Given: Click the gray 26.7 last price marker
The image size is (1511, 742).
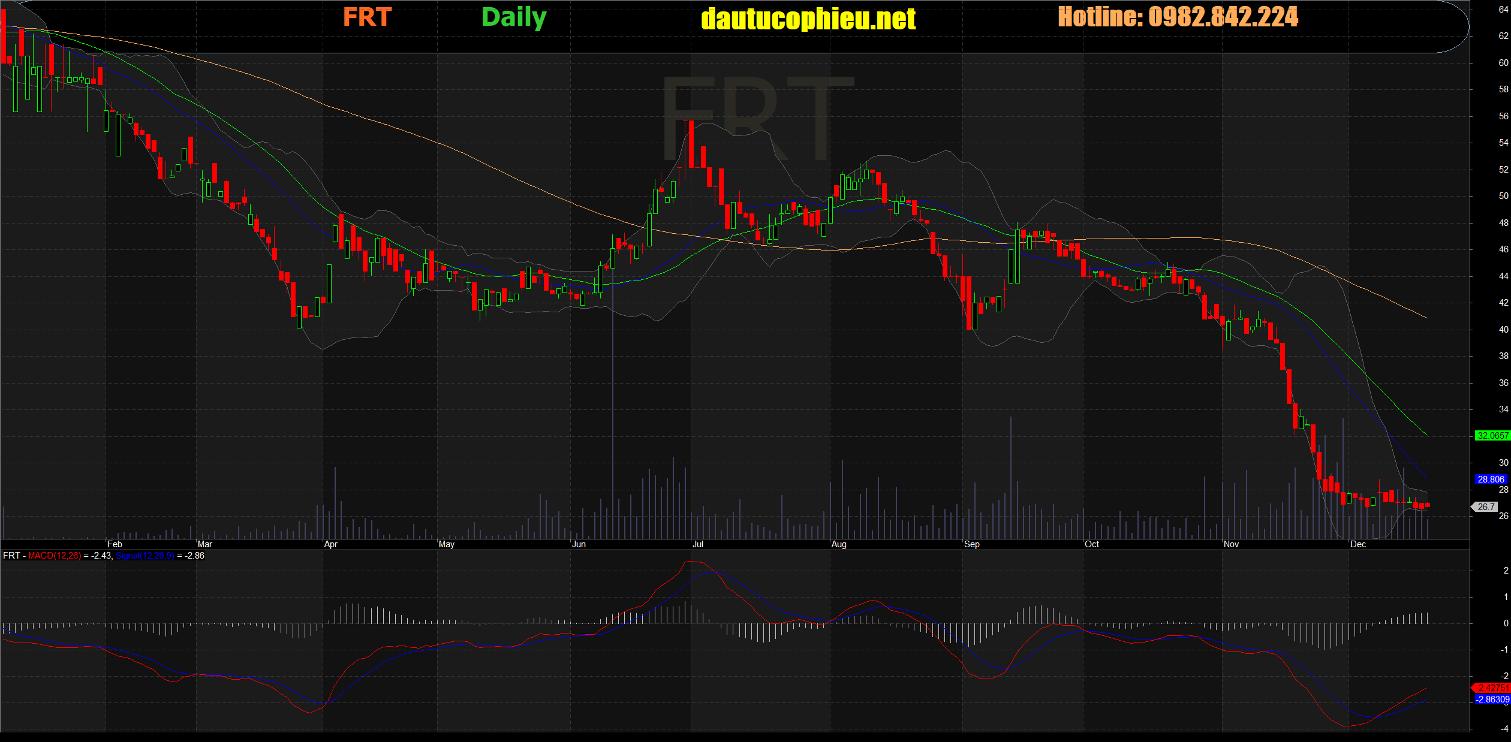Looking at the screenshot, I should click(x=1486, y=507).
